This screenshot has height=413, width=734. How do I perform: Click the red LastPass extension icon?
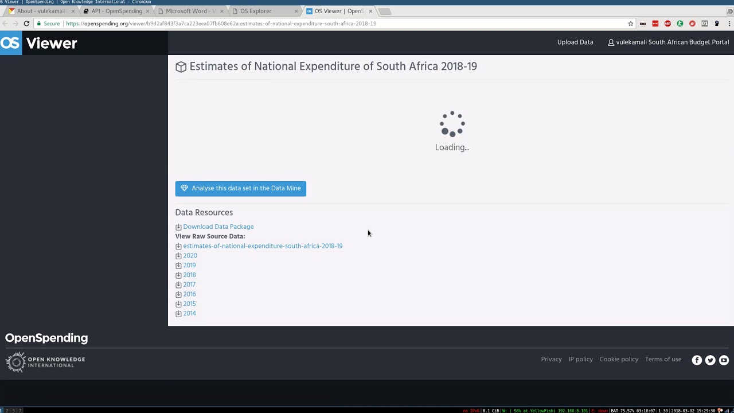[x=655, y=24]
